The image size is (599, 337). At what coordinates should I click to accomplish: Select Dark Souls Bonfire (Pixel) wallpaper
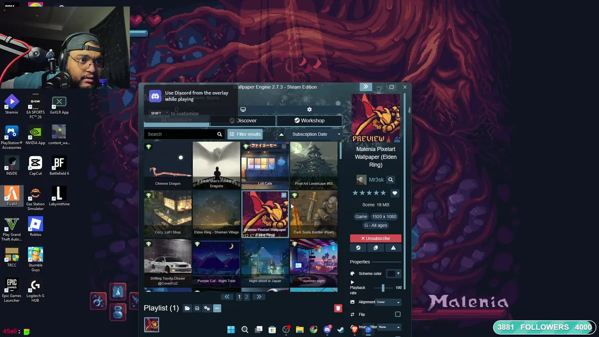pos(314,214)
